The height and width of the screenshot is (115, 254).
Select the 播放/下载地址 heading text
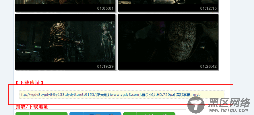(32, 107)
